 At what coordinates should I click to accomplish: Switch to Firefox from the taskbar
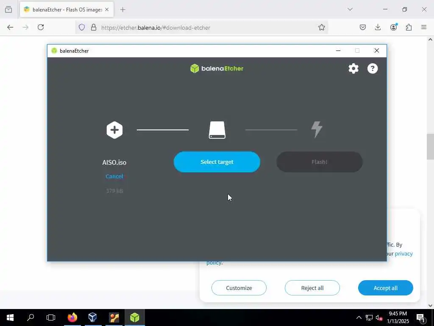click(72, 318)
